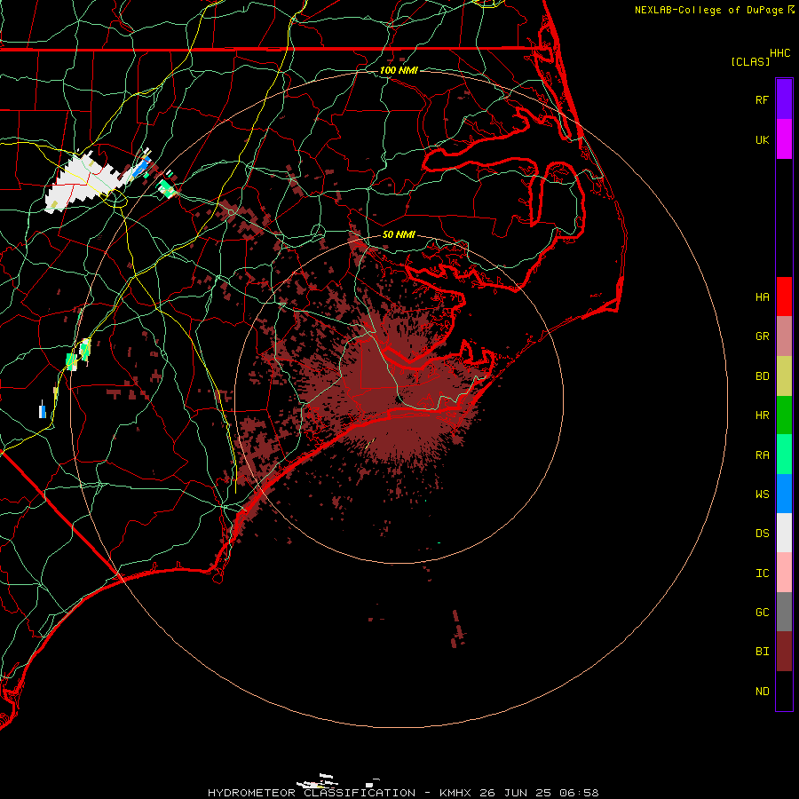The width and height of the screenshot is (799, 799).
Task: Click the 'IC' legend label
Action: coord(762,573)
